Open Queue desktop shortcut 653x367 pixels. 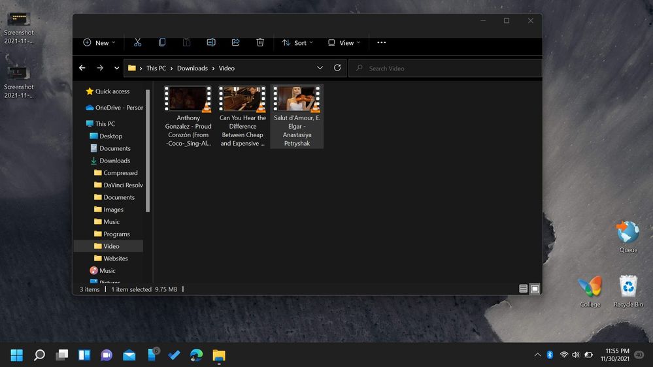tap(628, 237)
